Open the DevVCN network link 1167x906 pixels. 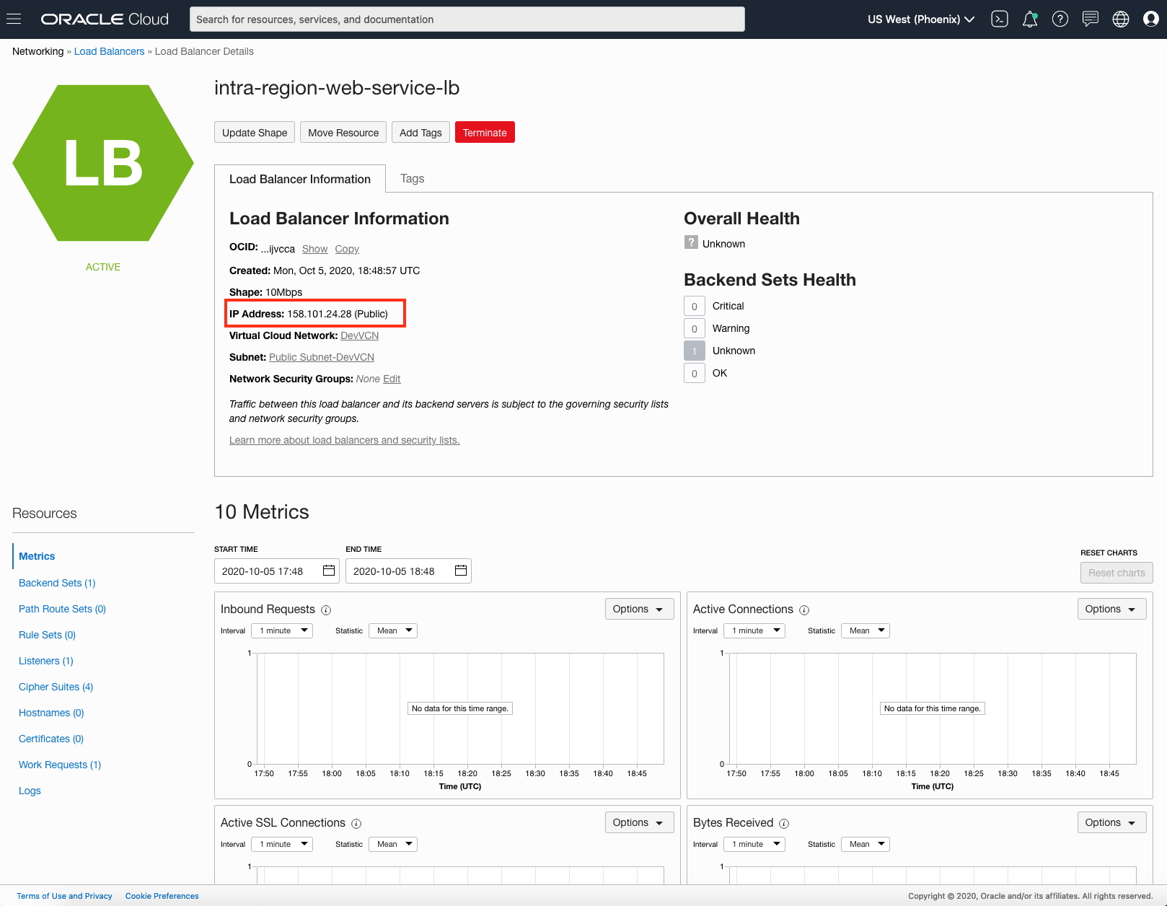[359, 335]
